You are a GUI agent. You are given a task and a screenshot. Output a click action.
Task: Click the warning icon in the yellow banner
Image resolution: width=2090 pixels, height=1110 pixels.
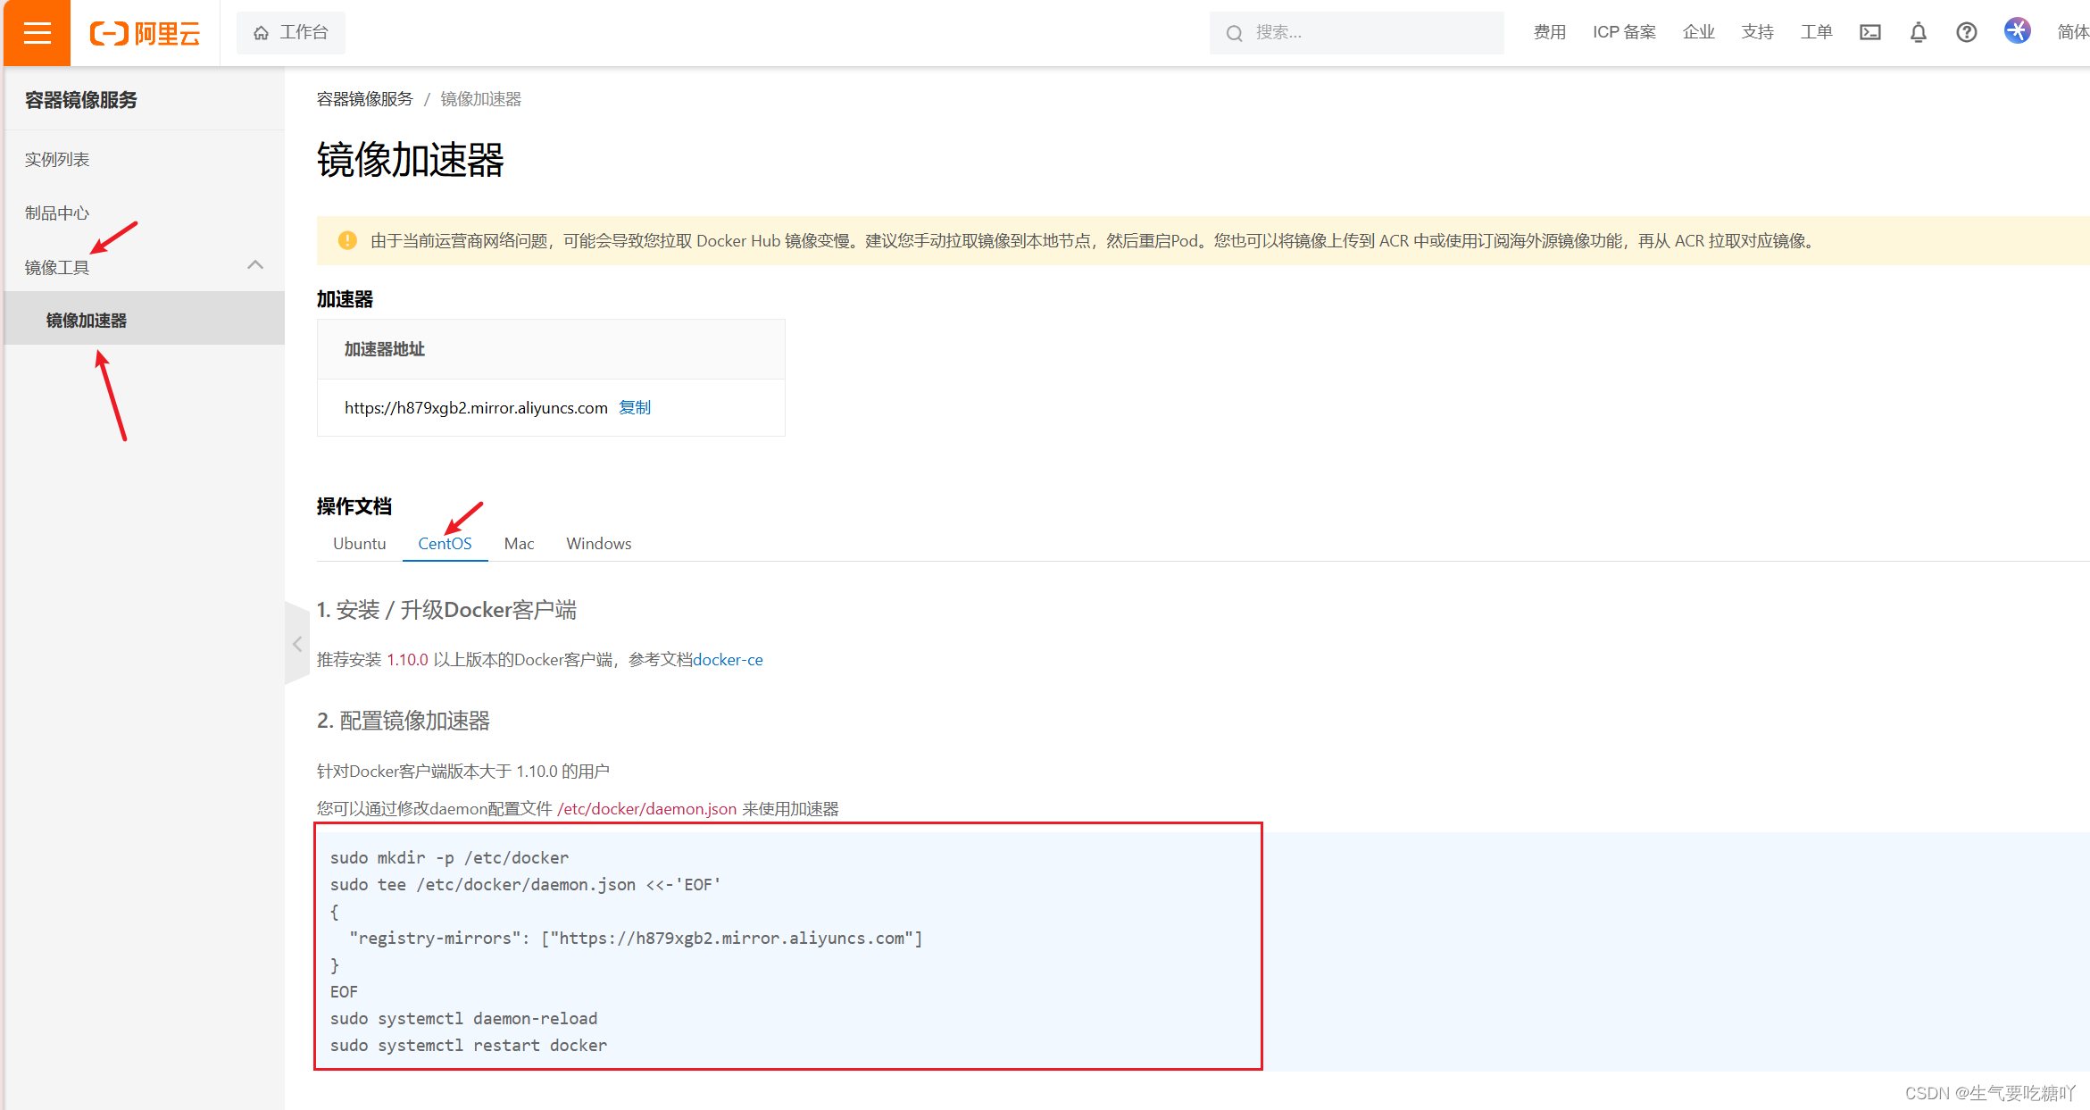347,240
